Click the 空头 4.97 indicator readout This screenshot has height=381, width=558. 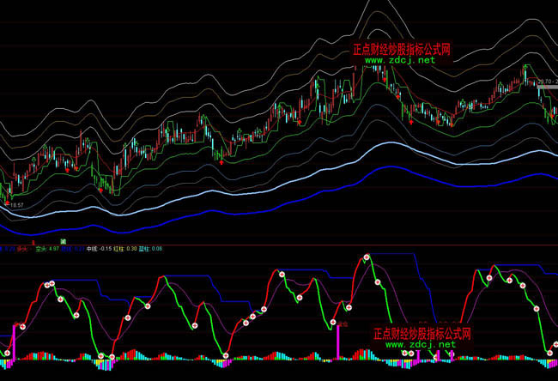point(47,249)
